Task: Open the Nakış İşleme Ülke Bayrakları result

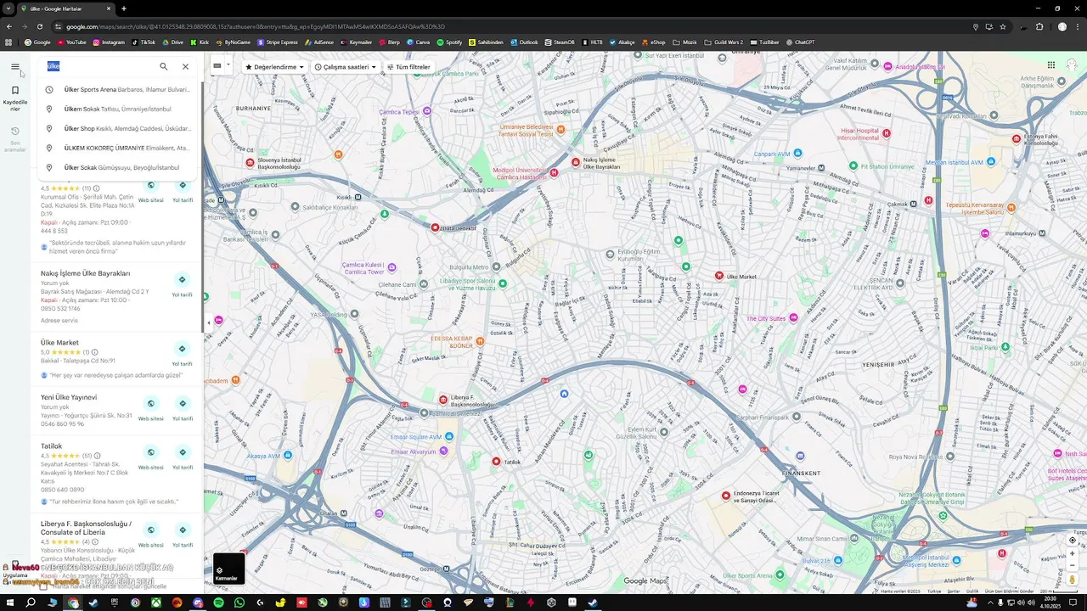Action: pyautogui.click(x=85, y=273)
